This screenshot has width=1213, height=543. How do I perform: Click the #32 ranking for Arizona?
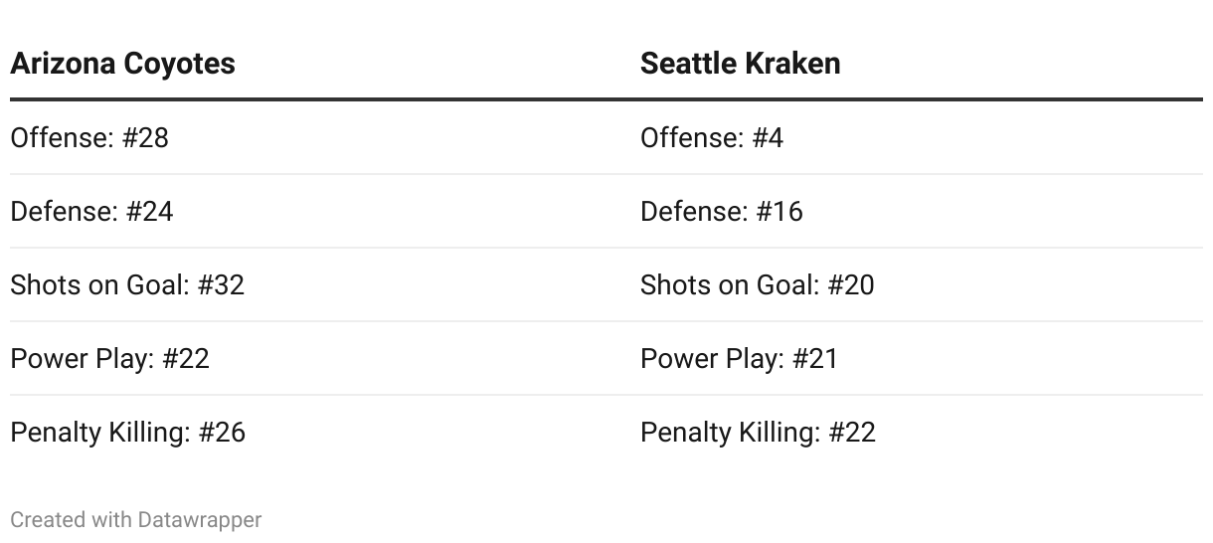click(221, 284)
